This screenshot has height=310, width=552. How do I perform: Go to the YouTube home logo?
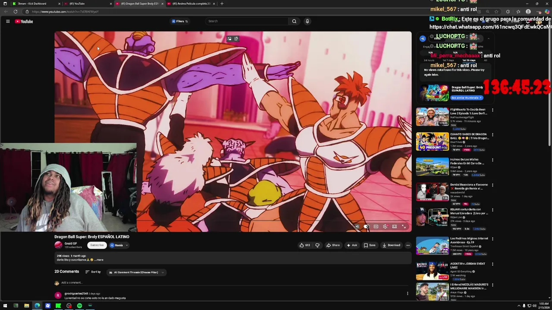[24, 21]
